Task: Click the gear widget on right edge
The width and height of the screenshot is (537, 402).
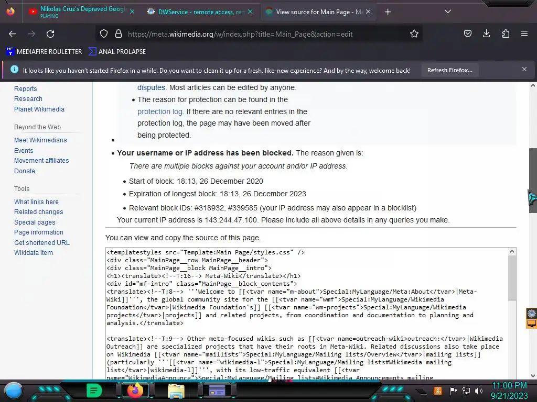Action: click(x=532, y=314)
